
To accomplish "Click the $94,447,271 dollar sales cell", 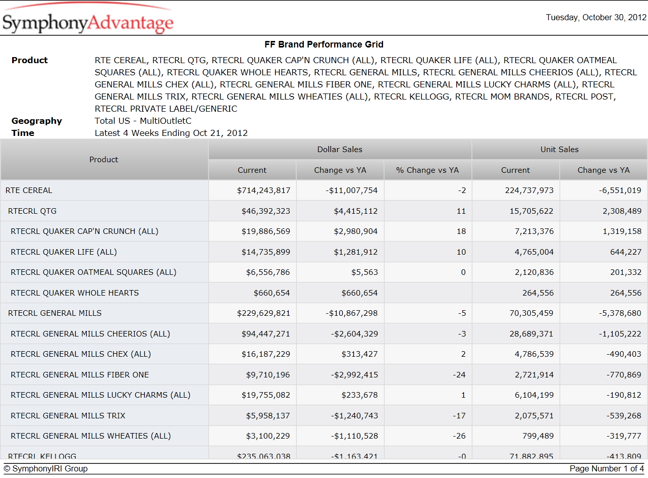I will 252,333.
